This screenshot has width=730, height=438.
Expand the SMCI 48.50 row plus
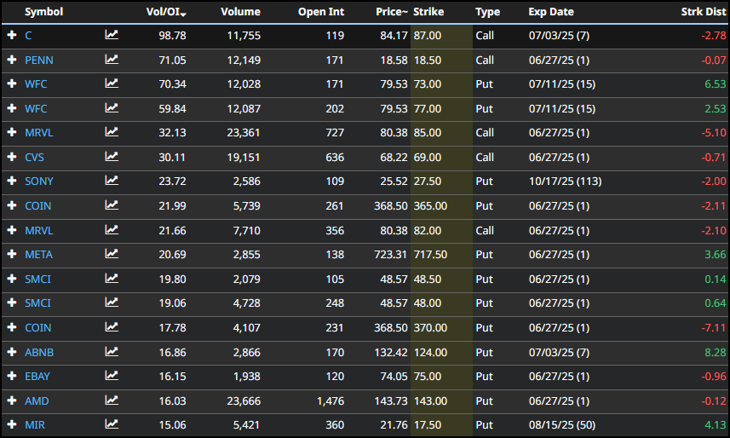click(x=12, y=280)
